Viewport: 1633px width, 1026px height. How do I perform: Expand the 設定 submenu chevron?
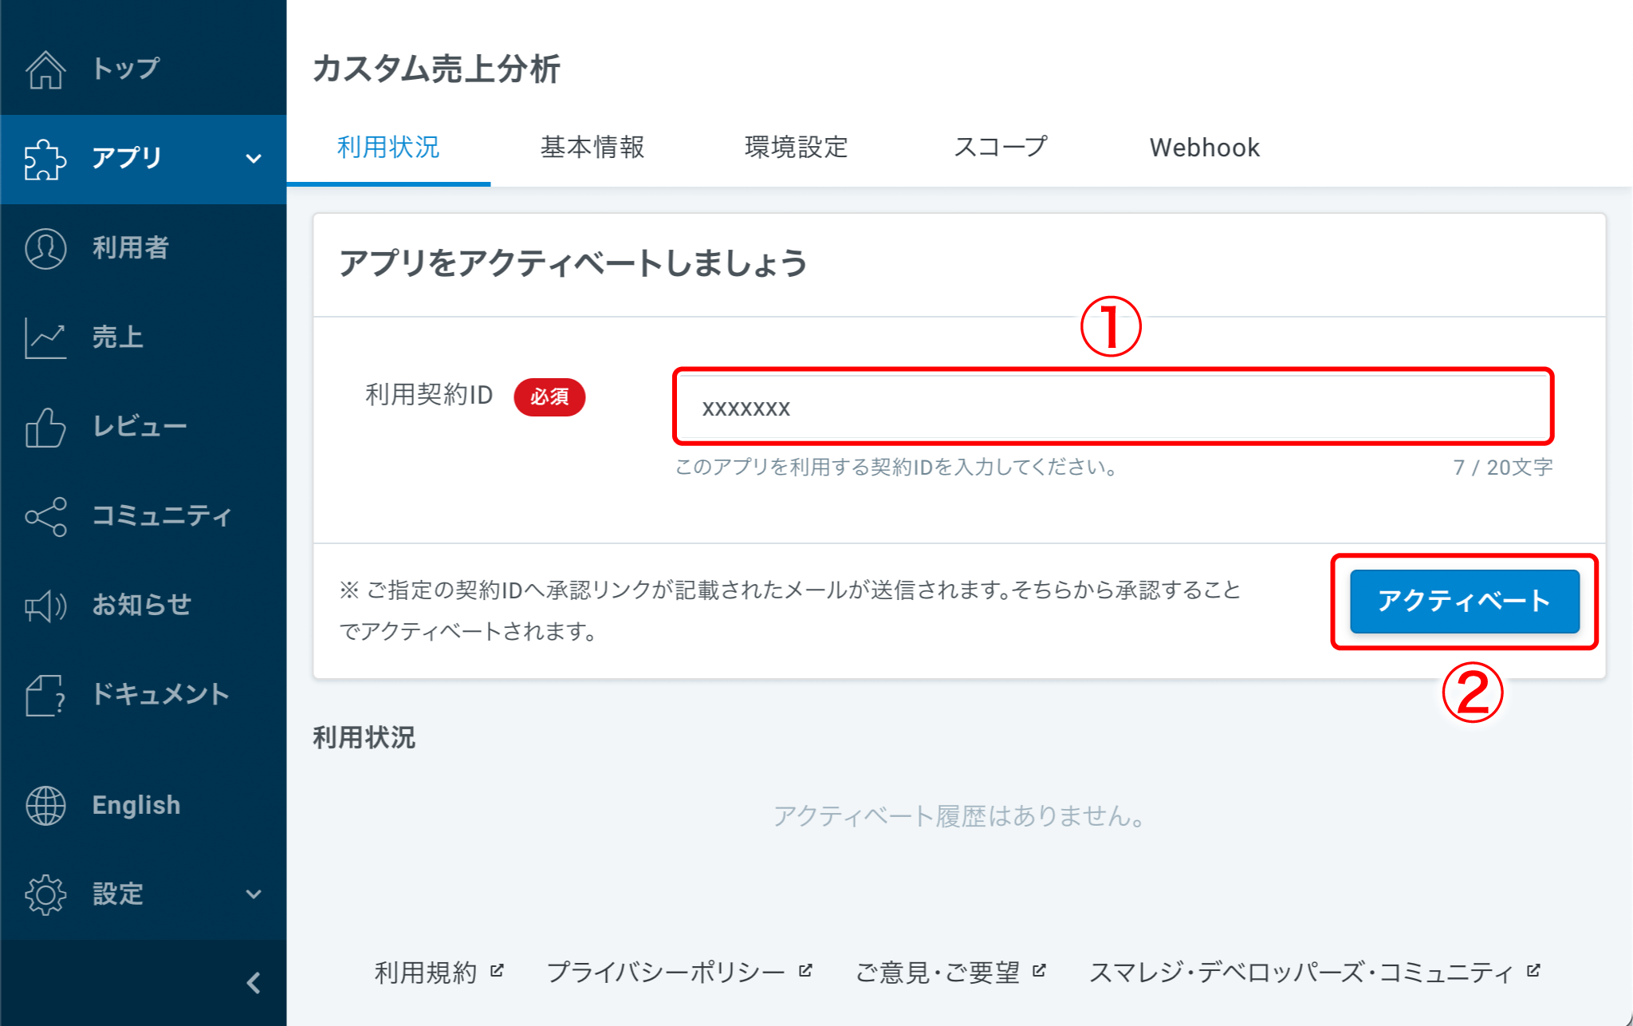pos(254,894)
